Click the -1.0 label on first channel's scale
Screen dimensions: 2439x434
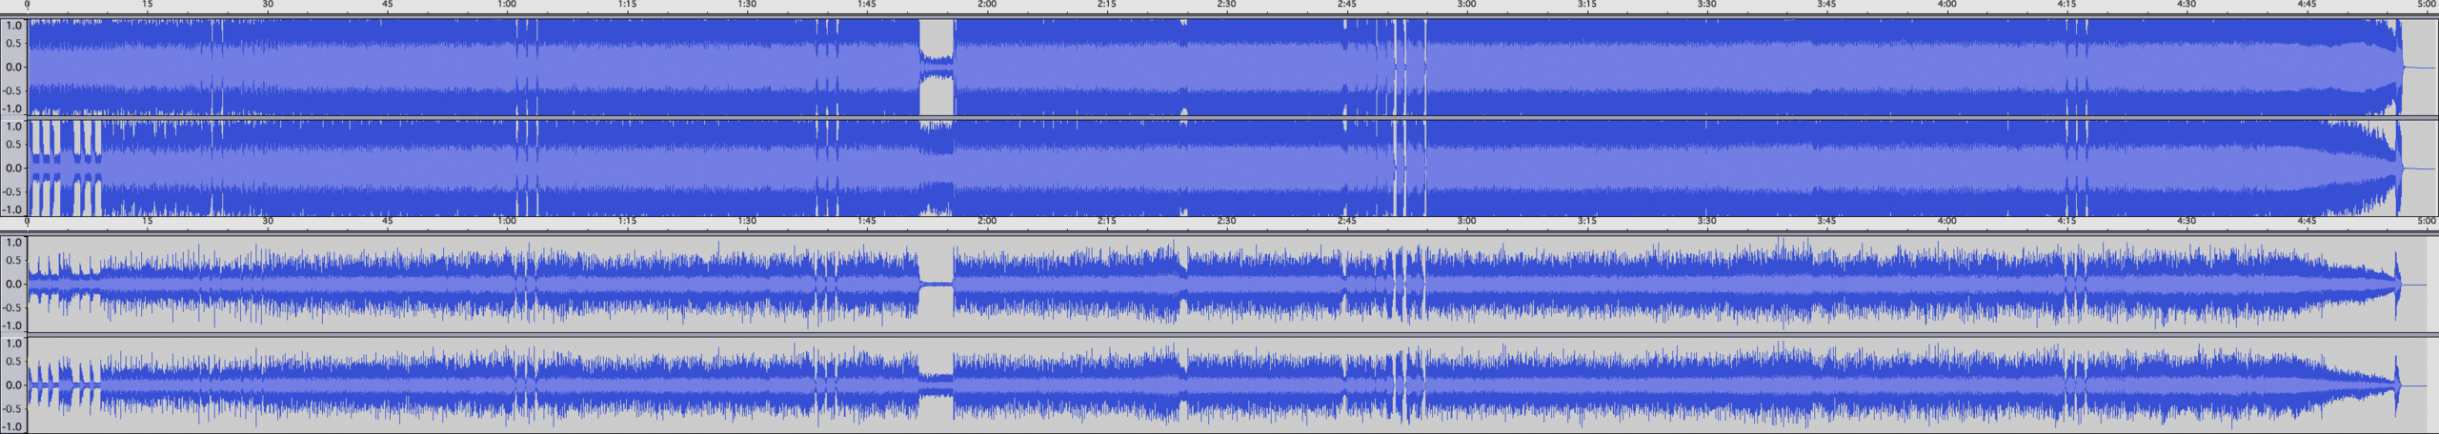pos(13,109)
